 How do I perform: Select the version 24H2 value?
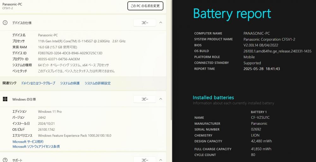pos(42,117)
